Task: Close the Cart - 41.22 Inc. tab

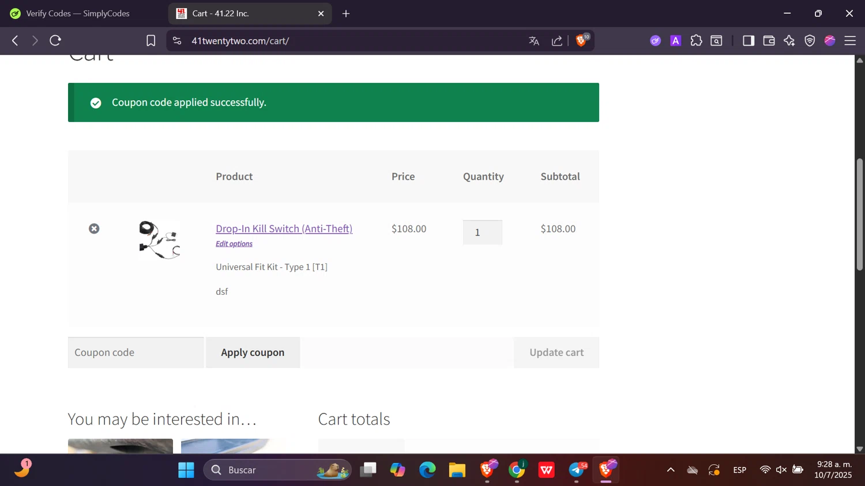Action: tap(321, 13)
